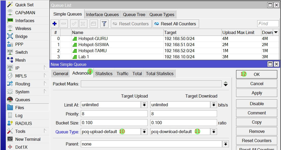Click the Find search field

tap(268, 24)
